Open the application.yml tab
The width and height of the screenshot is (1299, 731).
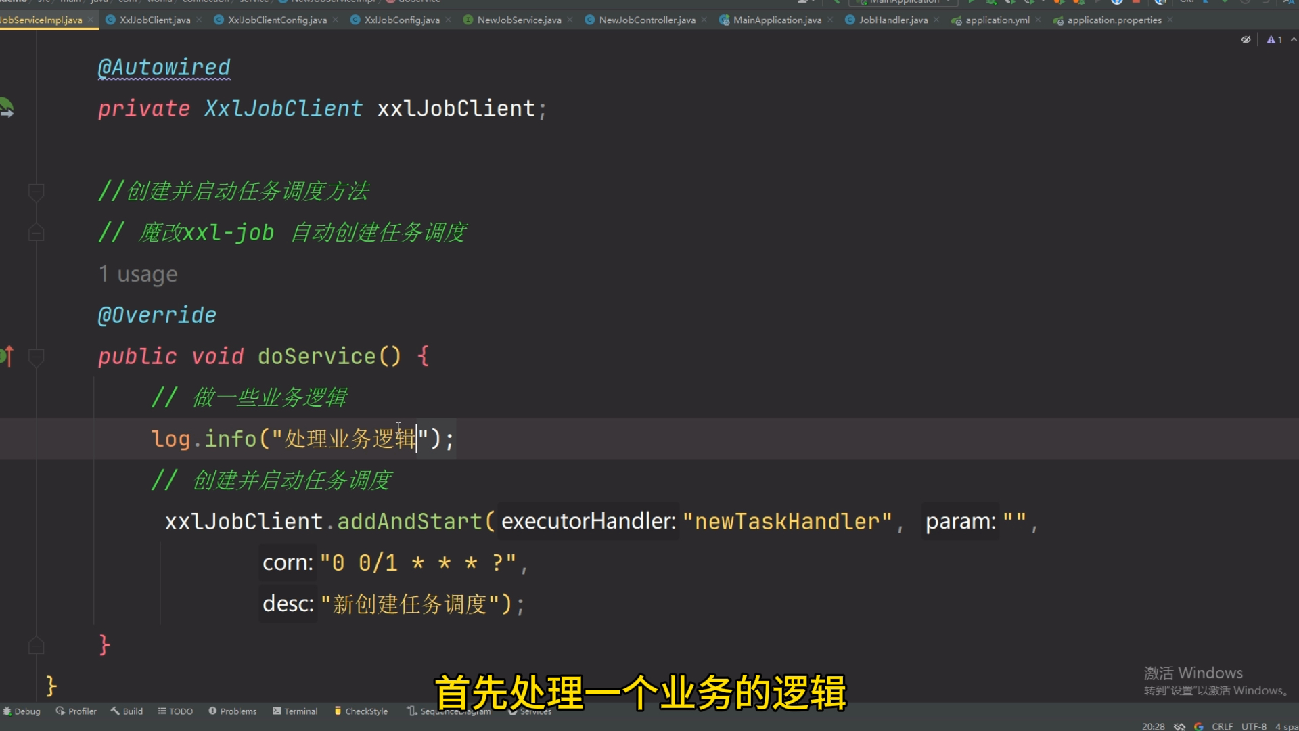click(997, 20)
